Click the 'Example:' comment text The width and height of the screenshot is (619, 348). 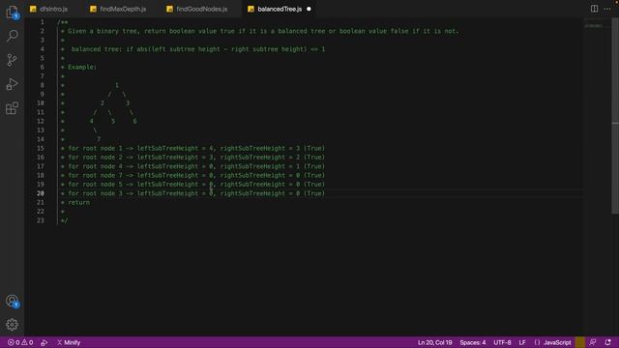click(x=82, y=67)
